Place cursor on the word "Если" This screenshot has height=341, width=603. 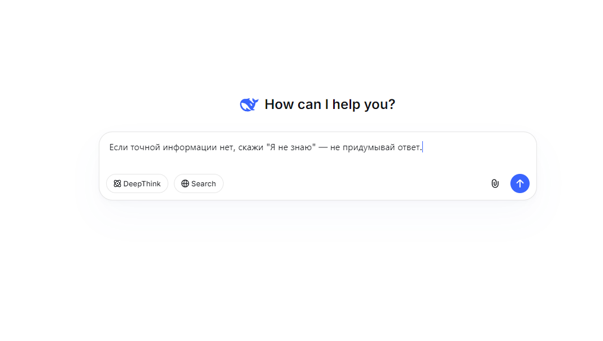pyautogui.click(x=119, y=148)
